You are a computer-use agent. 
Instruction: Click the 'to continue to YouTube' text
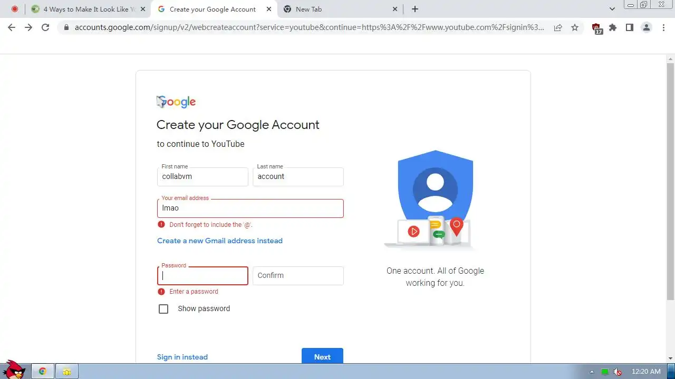200,144
